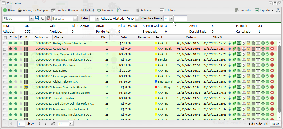This screenshot has width=283, height=129.
Task: Click the Cliente Nome filter text field
Action: [x=180, y=18]
